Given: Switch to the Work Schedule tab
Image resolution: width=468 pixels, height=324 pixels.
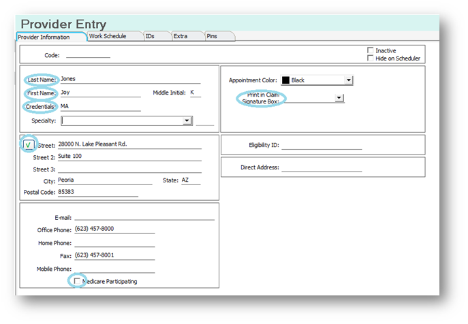Looking at the screenshot, I should point(112,36).
